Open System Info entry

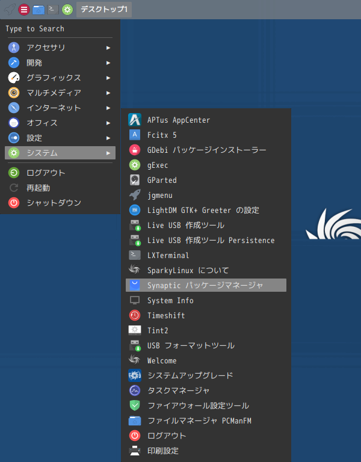pos(206,300)
